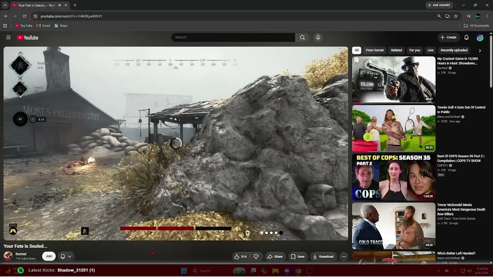Viewport: 493px width, 277px height.
Task: Join the hornet channel membership
Action: (49, 256)
